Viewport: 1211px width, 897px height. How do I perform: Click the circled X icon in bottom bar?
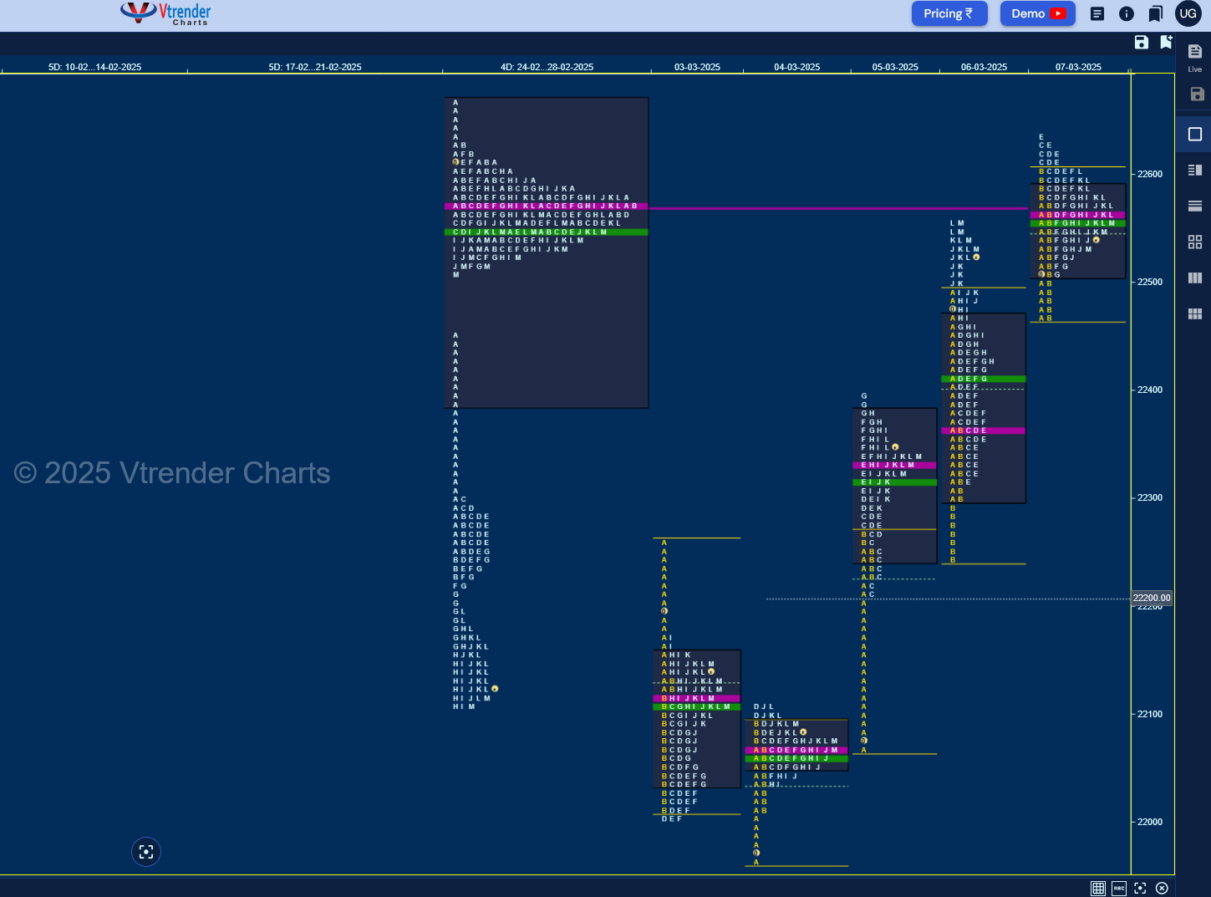(1162, 888)
